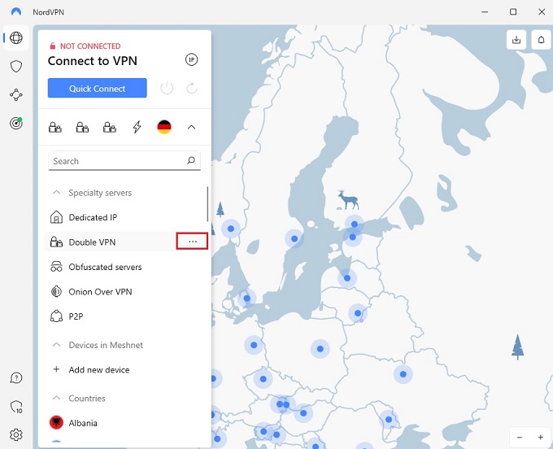Zoom out the map with minus
The height and width of the screenshot is (449, 553).
coord(520,438)
